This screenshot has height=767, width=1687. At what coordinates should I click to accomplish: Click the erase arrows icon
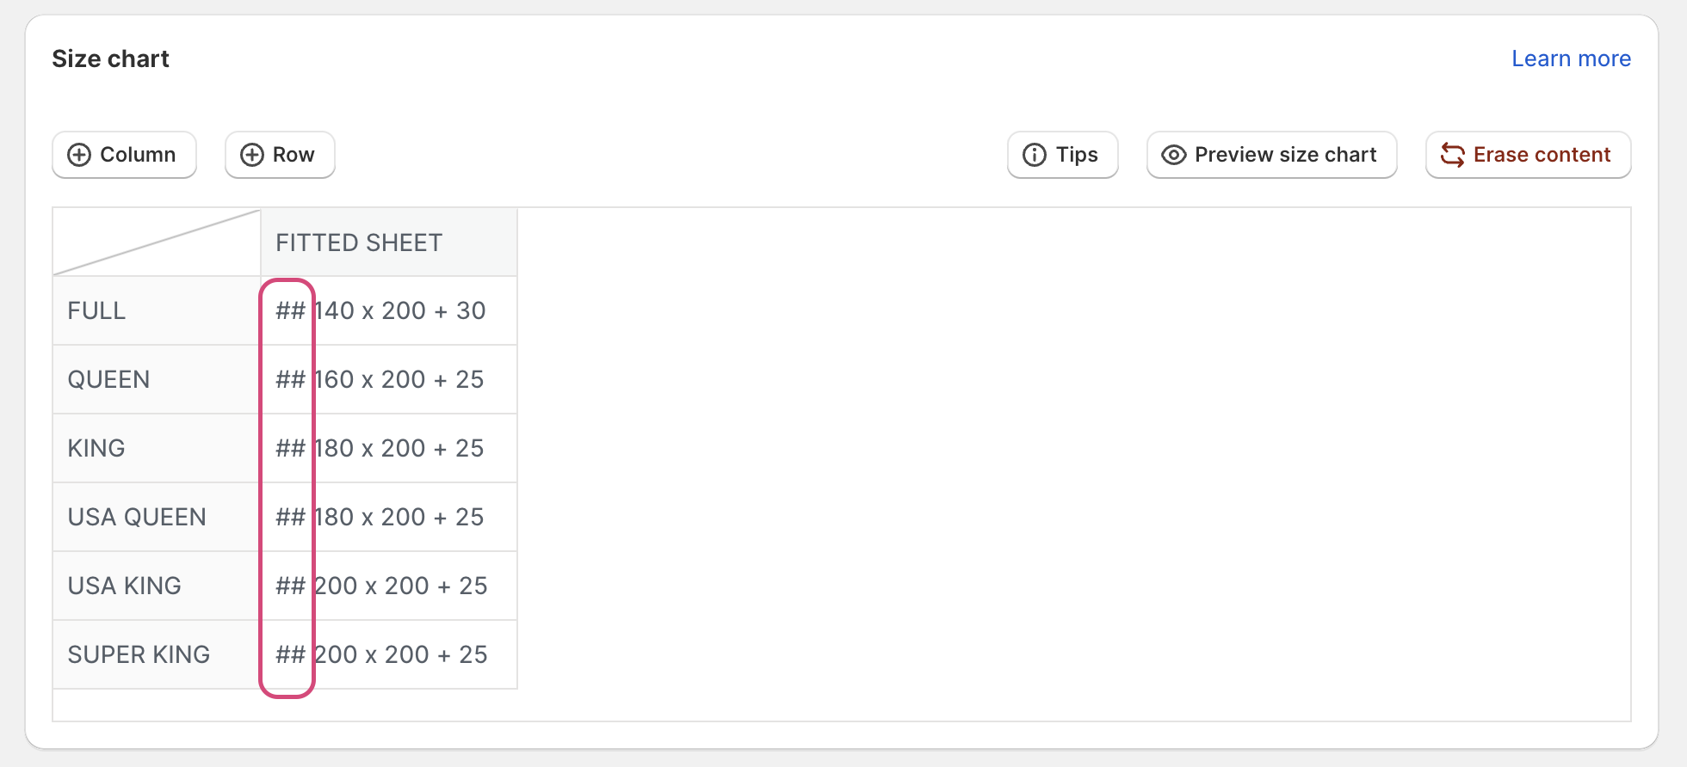coord(1452,155)
